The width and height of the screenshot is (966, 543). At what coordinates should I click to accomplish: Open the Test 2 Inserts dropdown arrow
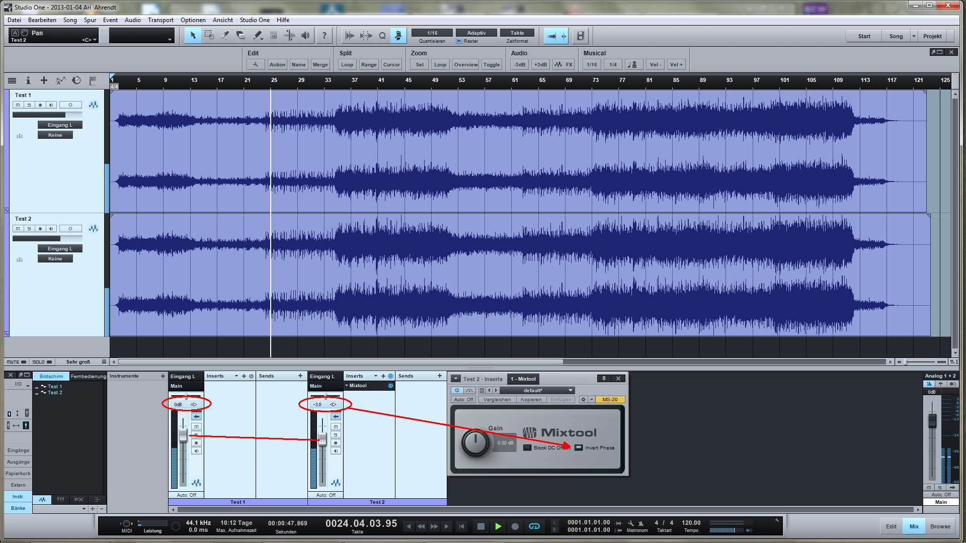click(x=376, y=376)
